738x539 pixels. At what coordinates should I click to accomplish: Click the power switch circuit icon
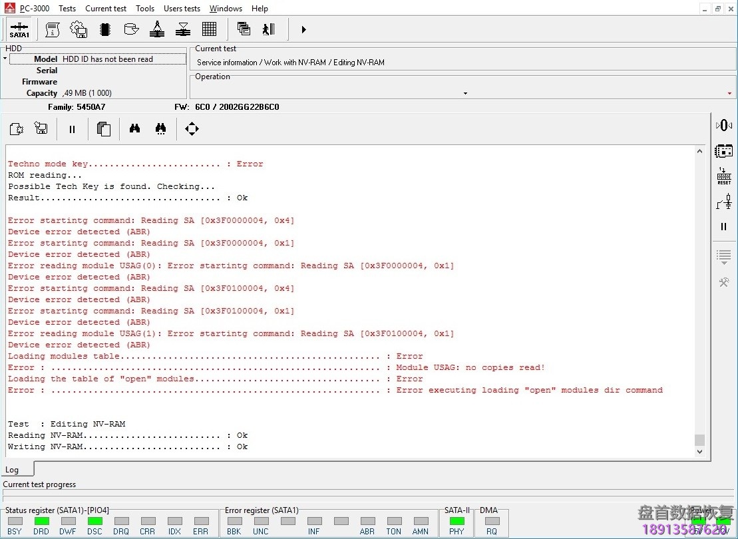723,202
